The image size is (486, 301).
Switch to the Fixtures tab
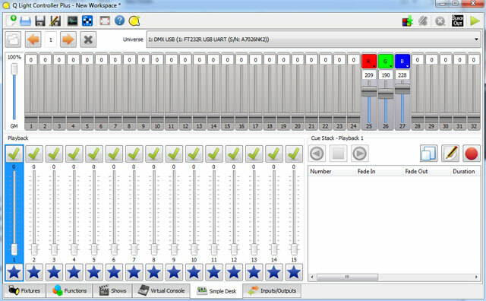(x=24, y=291)
